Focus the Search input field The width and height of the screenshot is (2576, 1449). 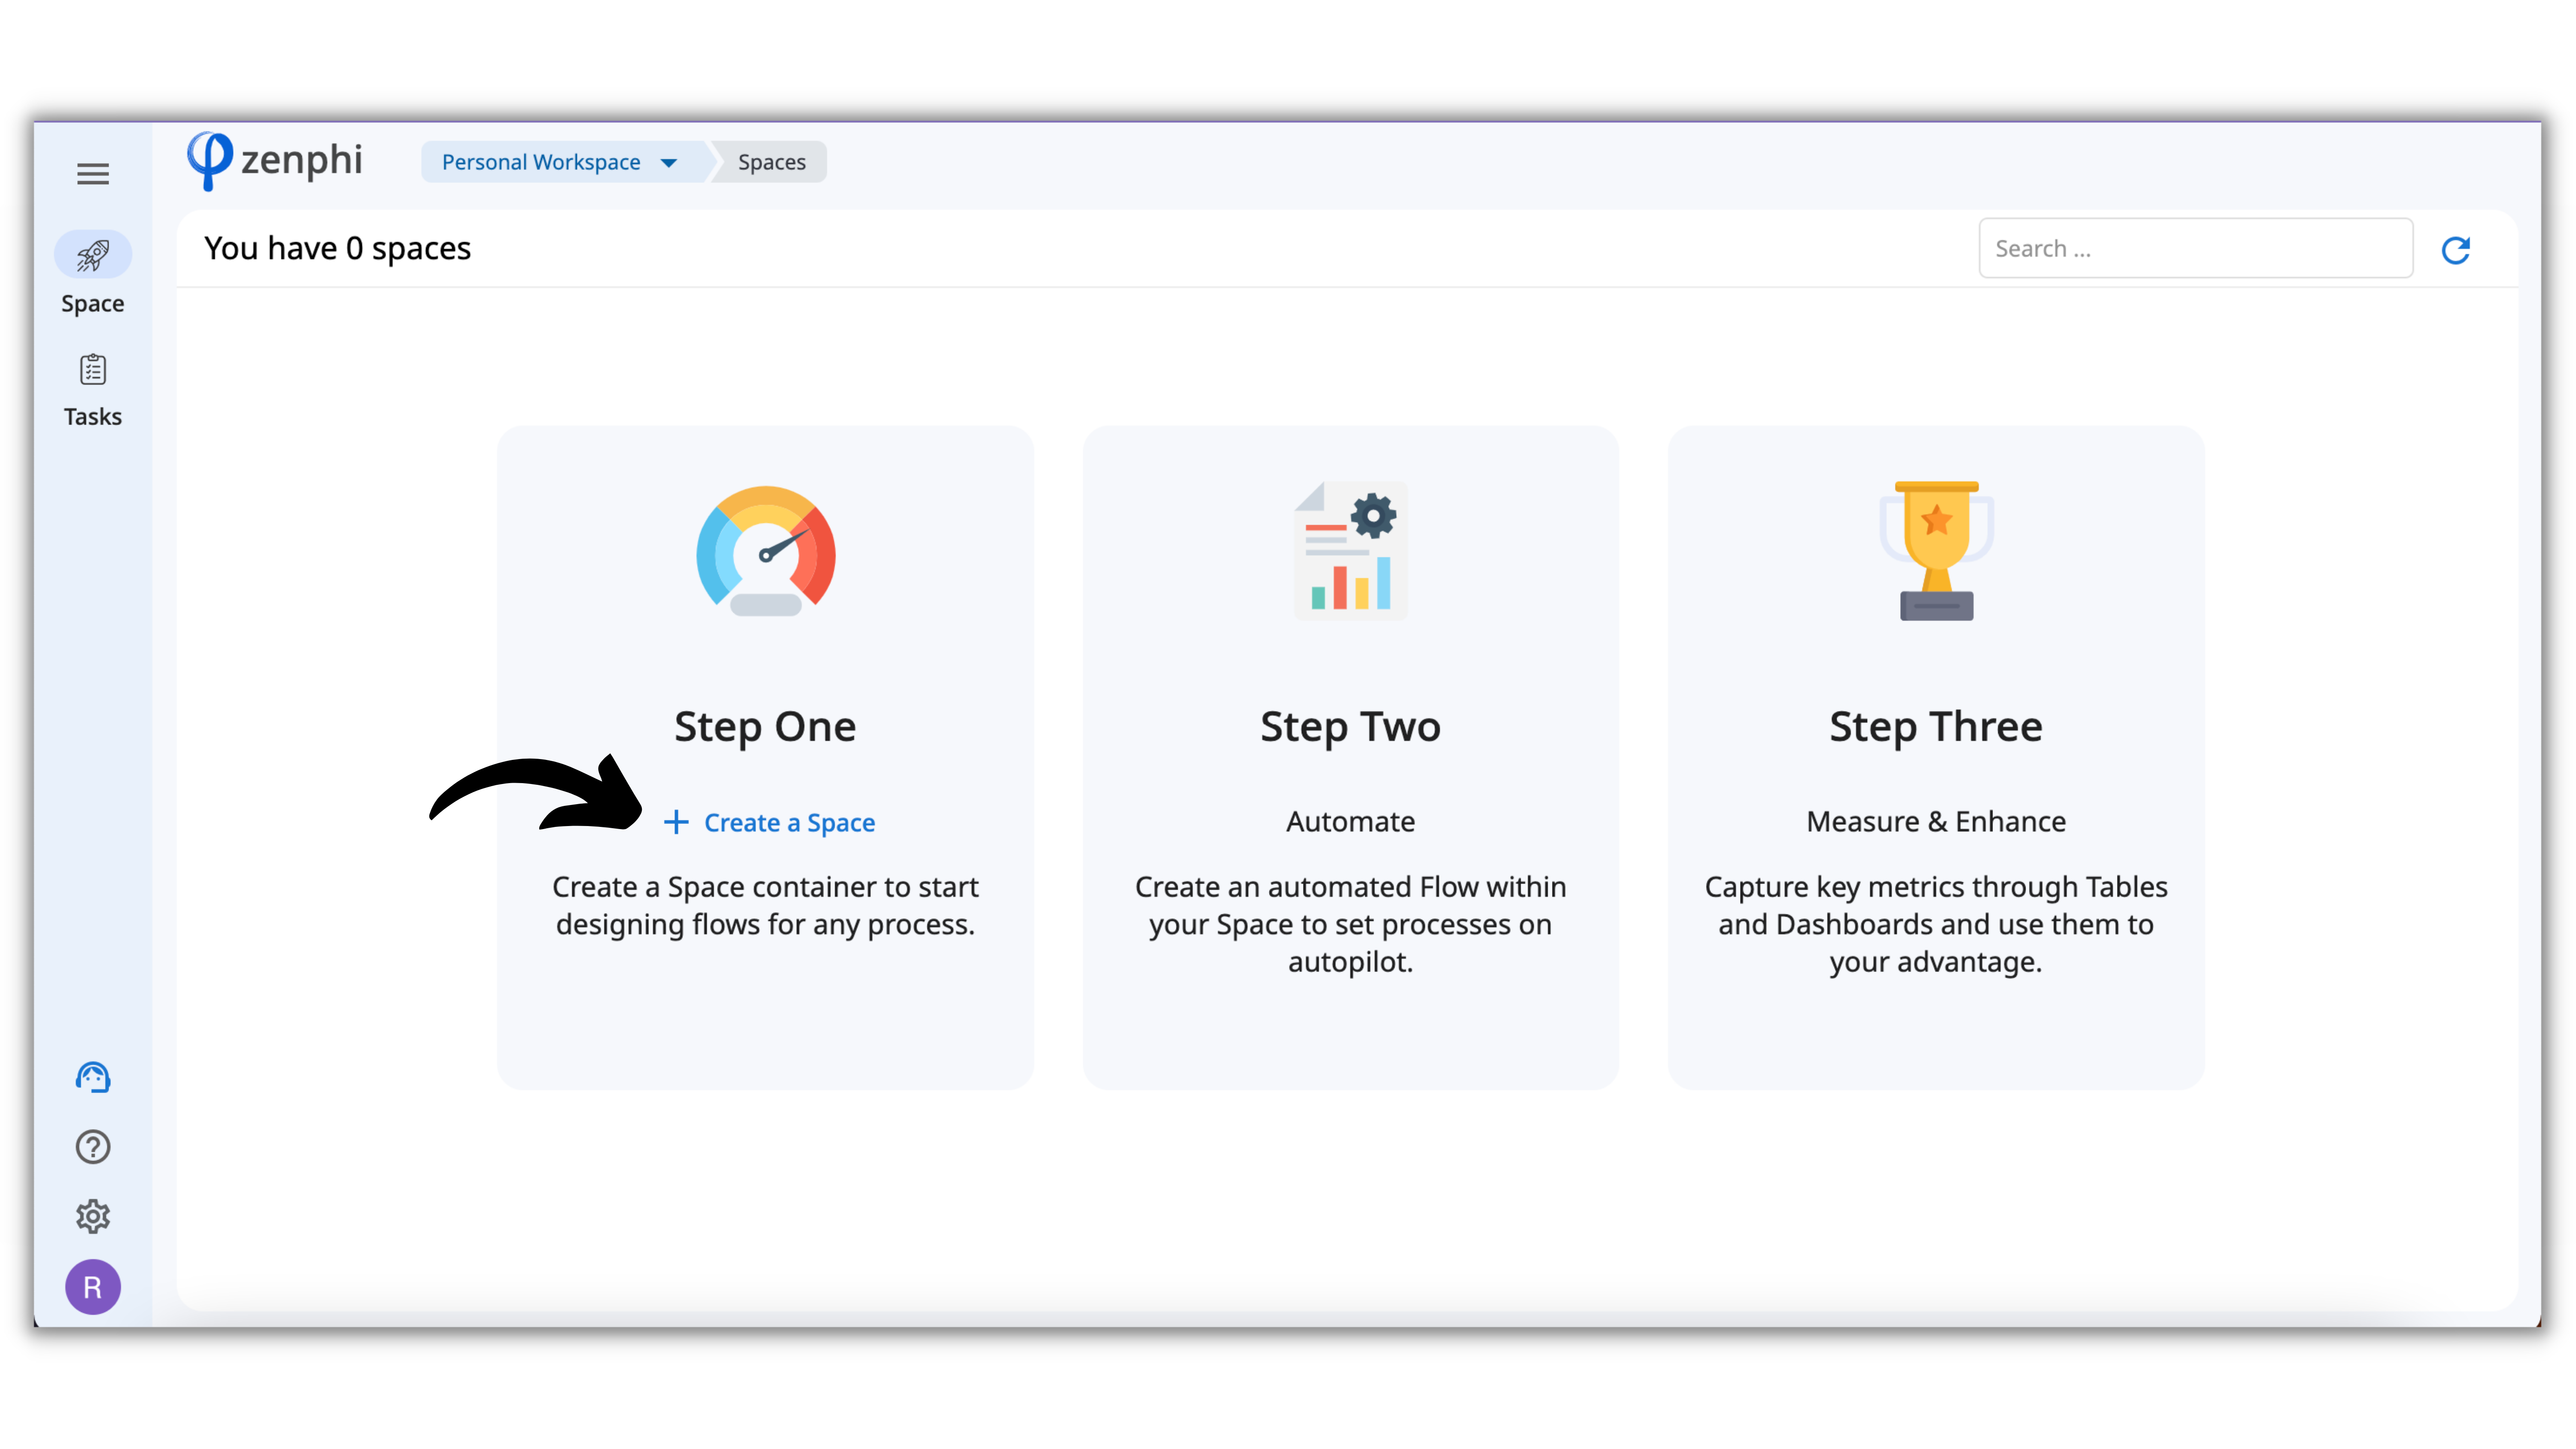pos(2195,249)
